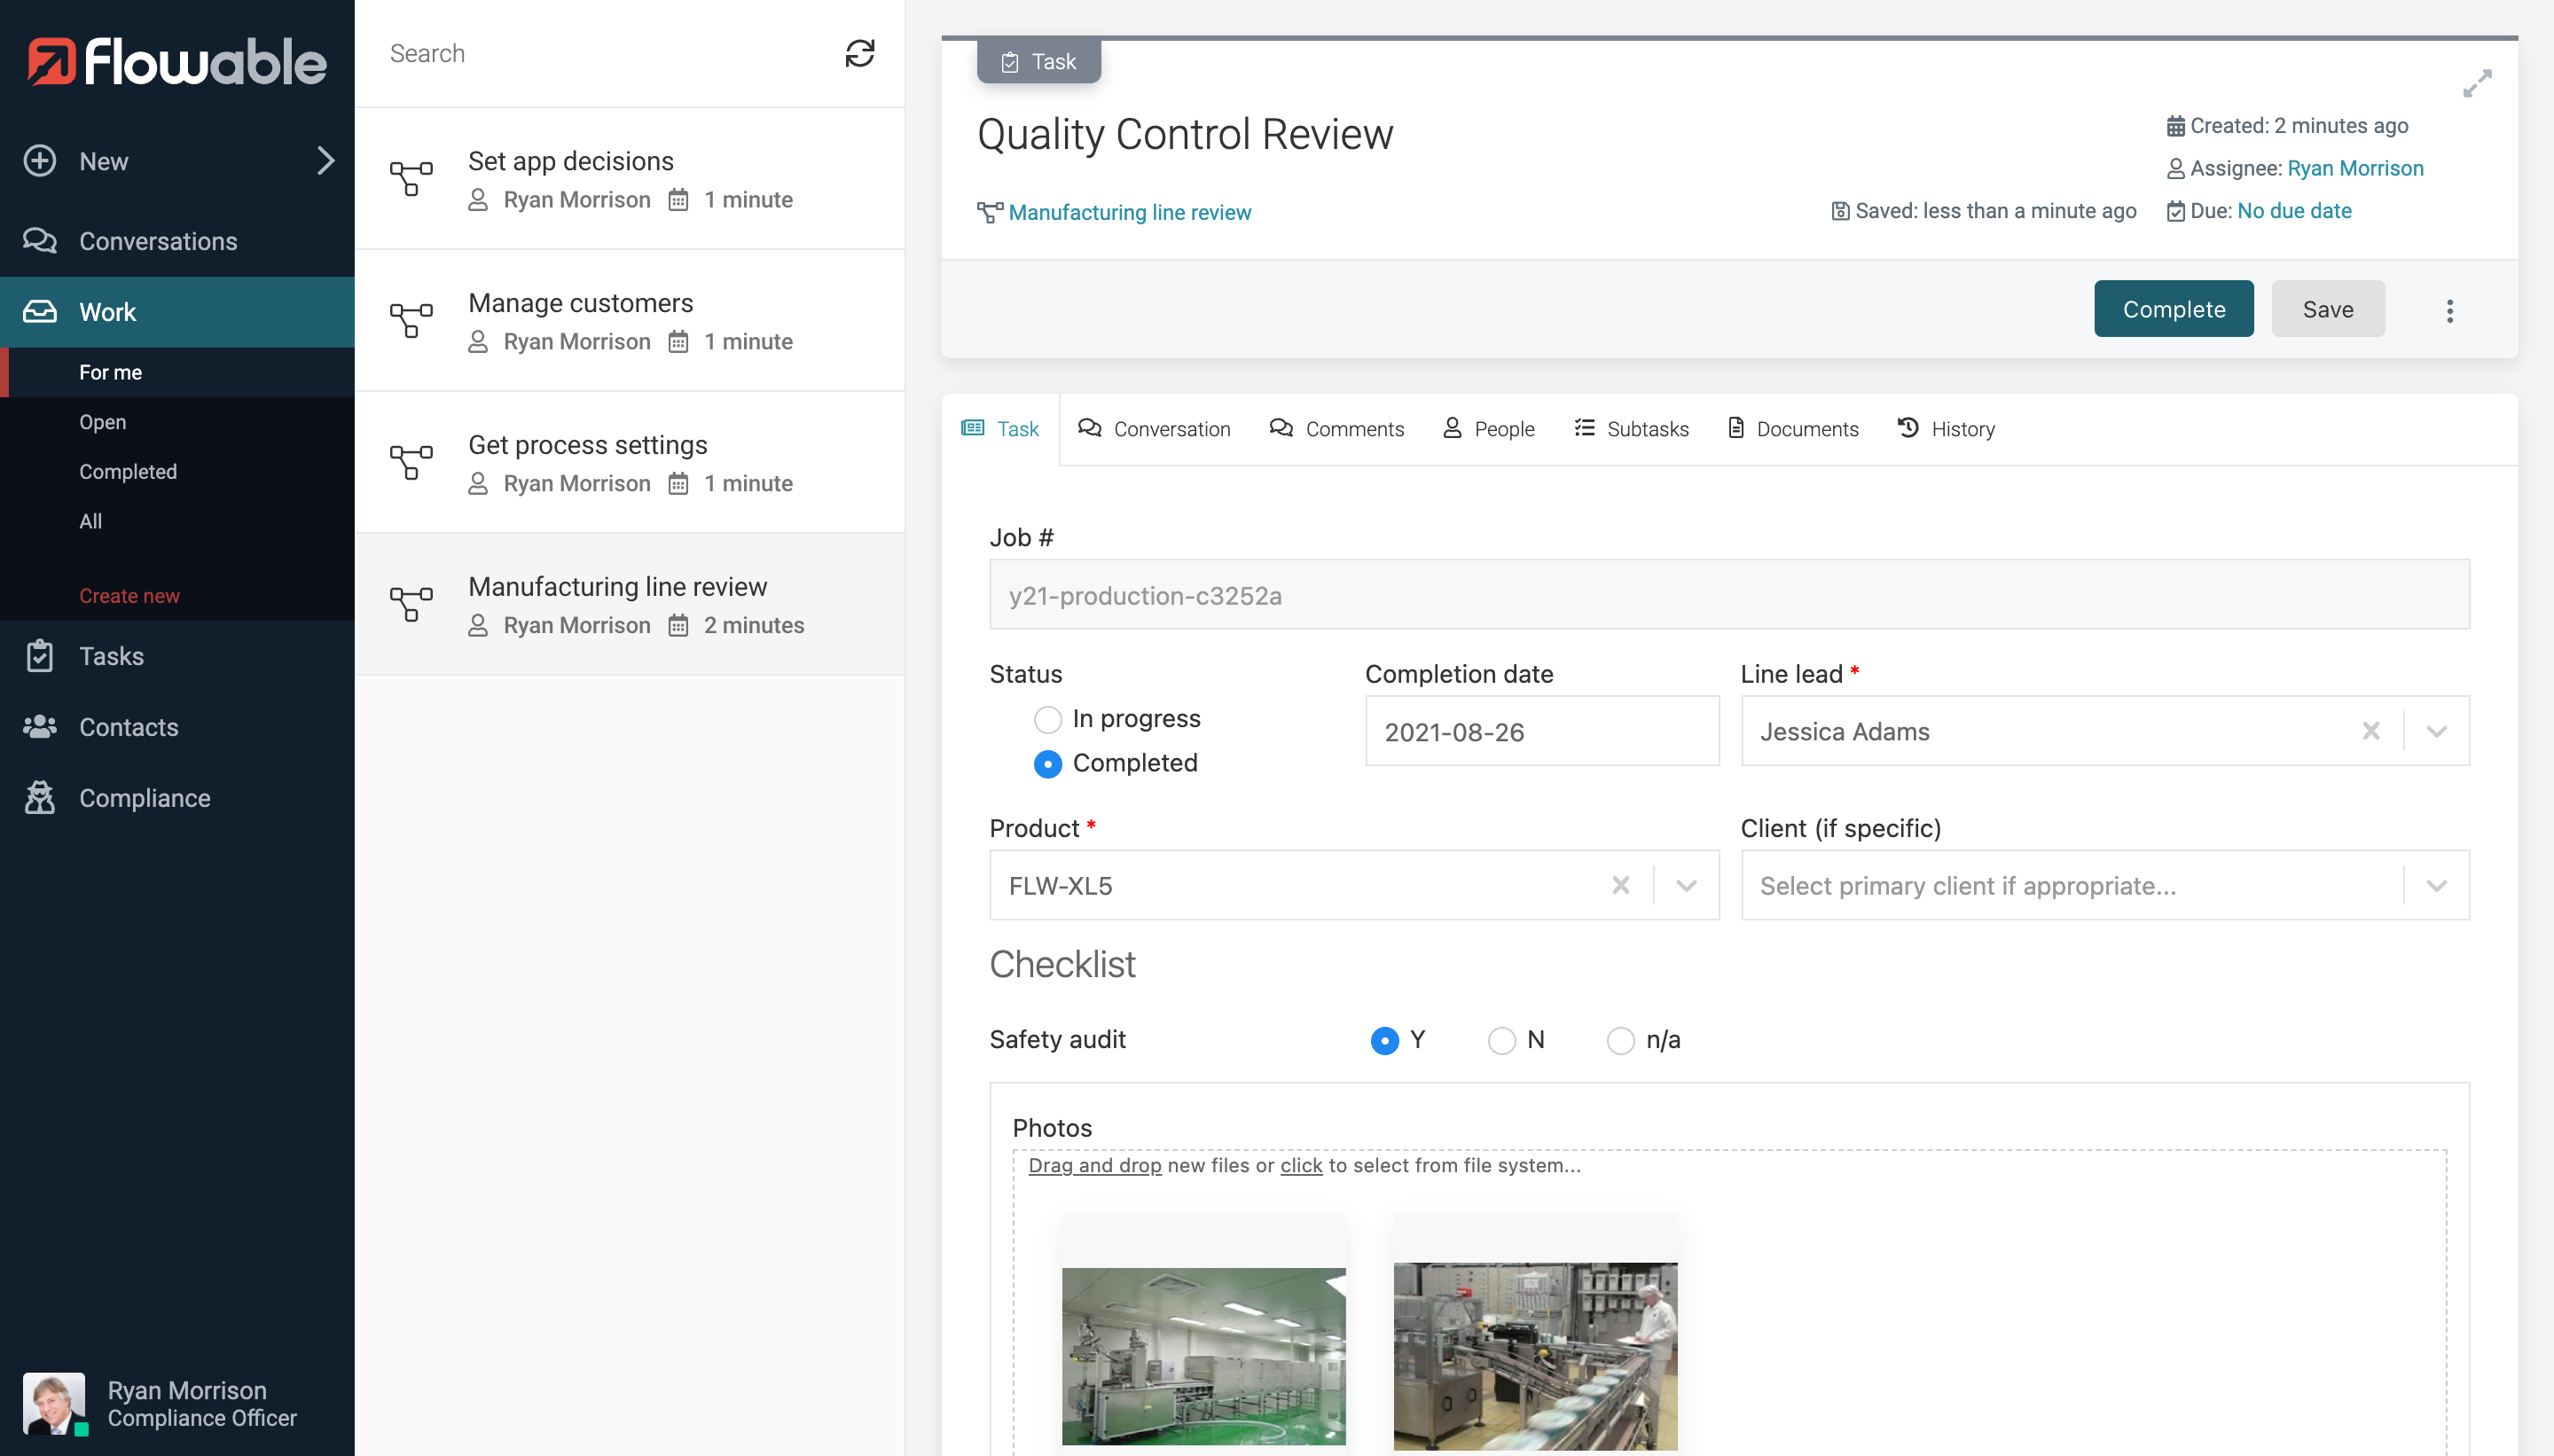Open the three-dot more actions menu
Image resolution: width=2554 pixels, height=1456 pixels.
point(2450,310)
